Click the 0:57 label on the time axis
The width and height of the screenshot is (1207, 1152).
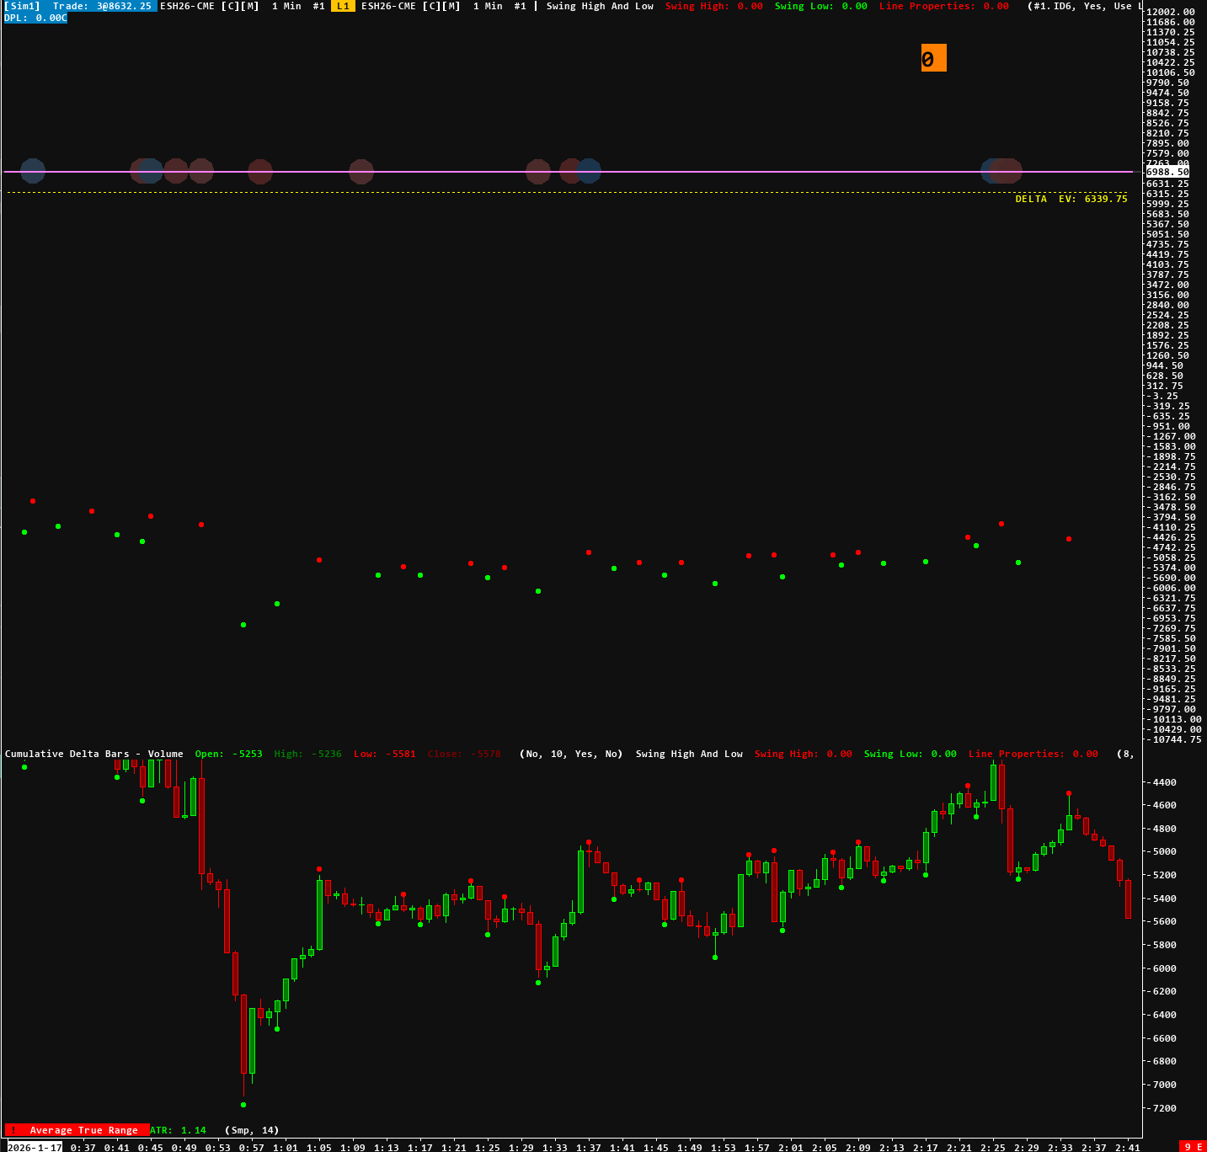pos(251,1147)
